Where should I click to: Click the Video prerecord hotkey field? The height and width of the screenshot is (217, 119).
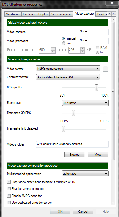click(94, 41)
